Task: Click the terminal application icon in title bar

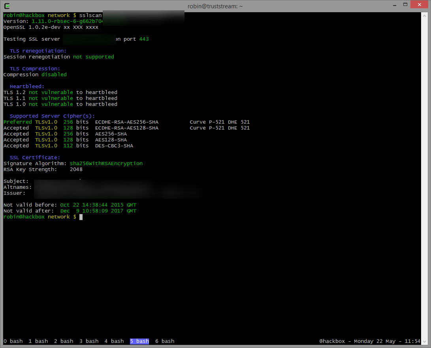Action: pyautogui.click(x=7, y=6)
